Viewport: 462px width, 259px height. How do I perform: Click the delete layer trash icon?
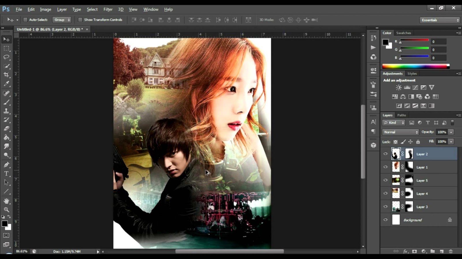pyautogui.click(x=450, y=251)
